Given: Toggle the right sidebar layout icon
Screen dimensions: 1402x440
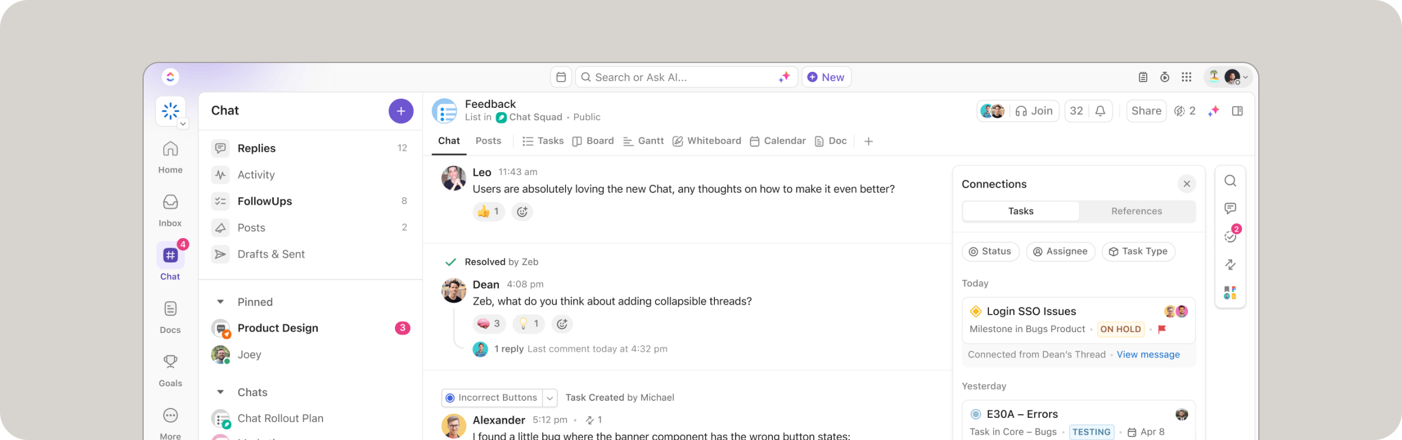Looking at the screenshot, I should (x=1237, y=111).
